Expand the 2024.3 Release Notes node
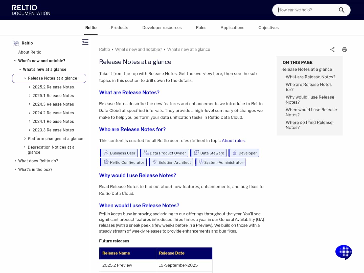The height and width of the screenshot is (273, 364). coord(30,104)
